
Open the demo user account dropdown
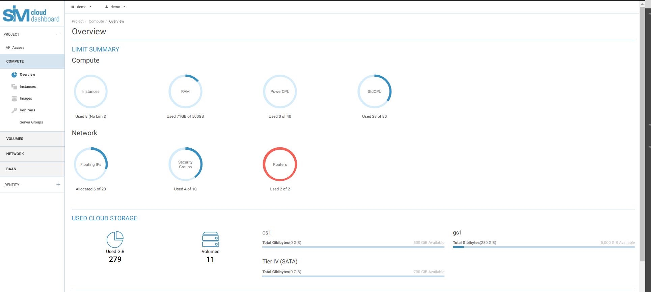click(x=115, y=7)
